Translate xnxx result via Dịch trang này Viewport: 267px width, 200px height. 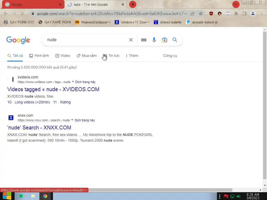click(85, 120)
